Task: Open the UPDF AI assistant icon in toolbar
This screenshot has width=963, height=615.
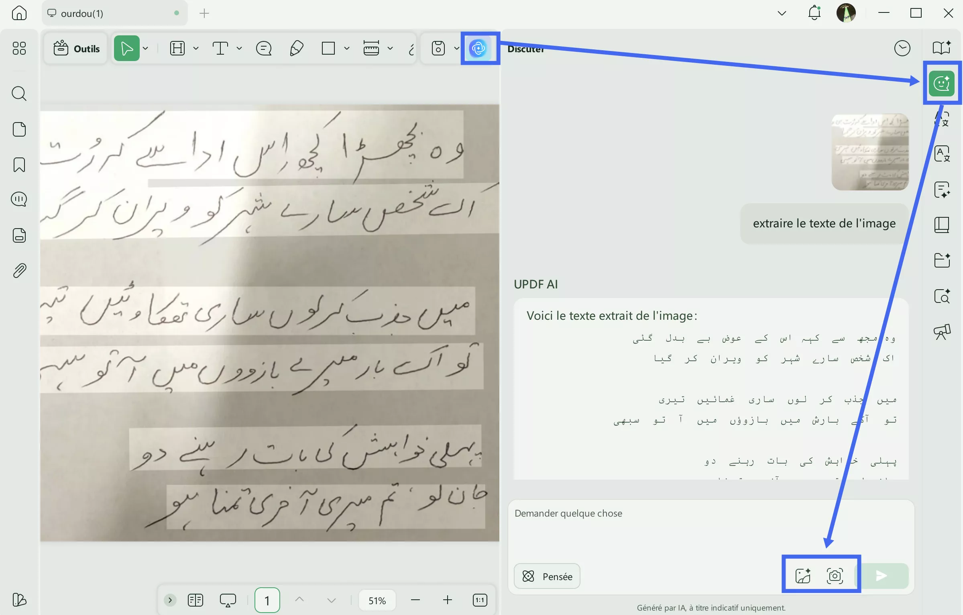Action: click(478, 49)
